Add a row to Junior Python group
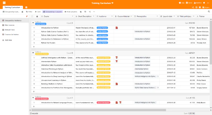This screenshot has height=115, width=212. click(34, 47)
